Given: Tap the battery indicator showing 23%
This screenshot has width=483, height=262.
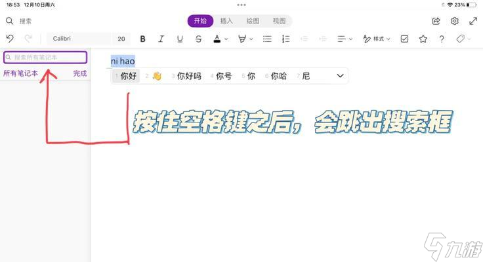Looking at the screenshot, I should click(466, 5).
